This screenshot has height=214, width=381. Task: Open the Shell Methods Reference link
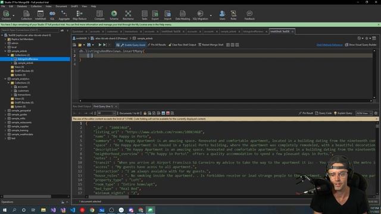[329, 45]
